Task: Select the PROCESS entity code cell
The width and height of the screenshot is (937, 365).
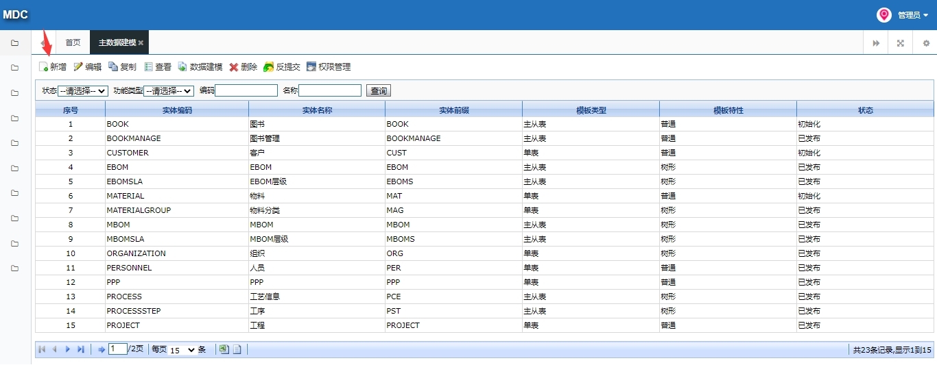Action: [x=177, y=297]
